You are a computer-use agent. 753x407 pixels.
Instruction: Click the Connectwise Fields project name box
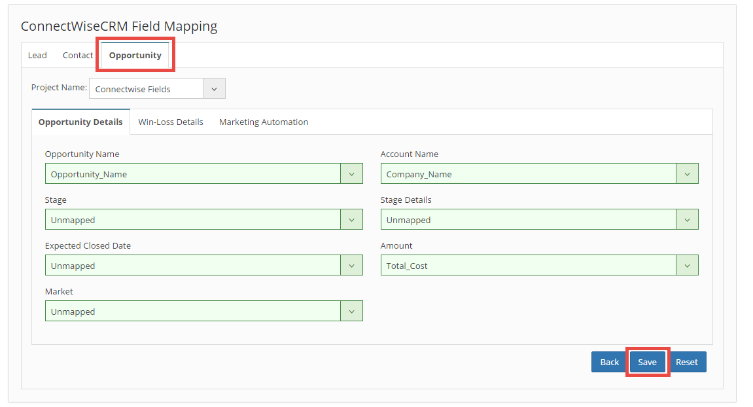[x=146, y=89]
